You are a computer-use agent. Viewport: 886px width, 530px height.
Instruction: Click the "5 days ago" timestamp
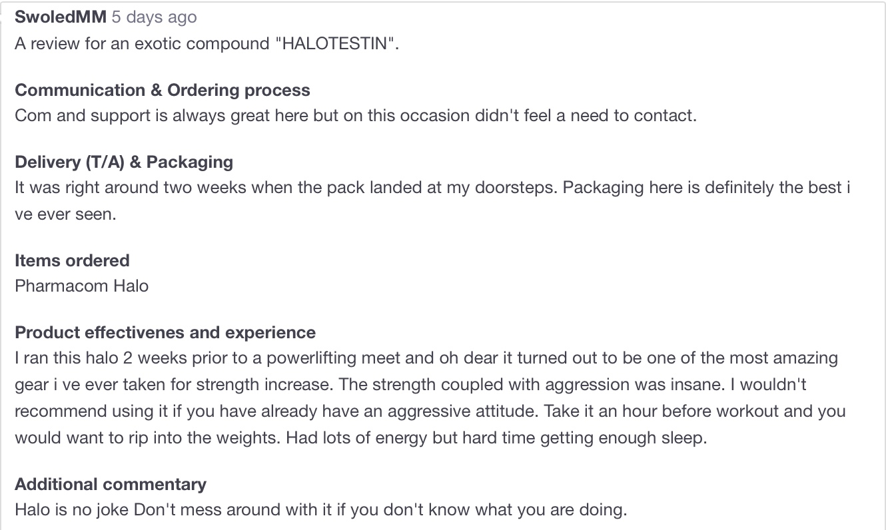click(154, 17)
